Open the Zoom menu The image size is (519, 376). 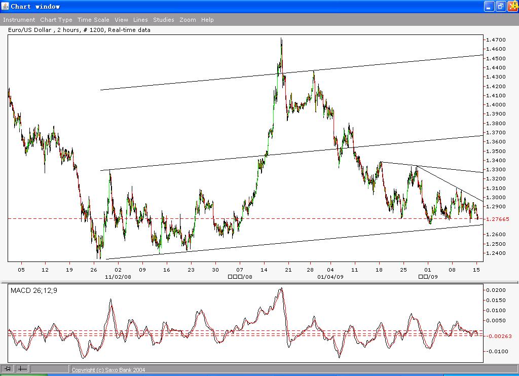188,20
